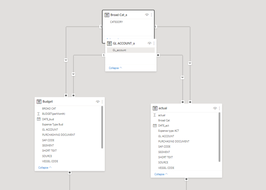Screen dimensions: 266x190
Task: Select BUDGET(perMonth) field
Action: 54,114
